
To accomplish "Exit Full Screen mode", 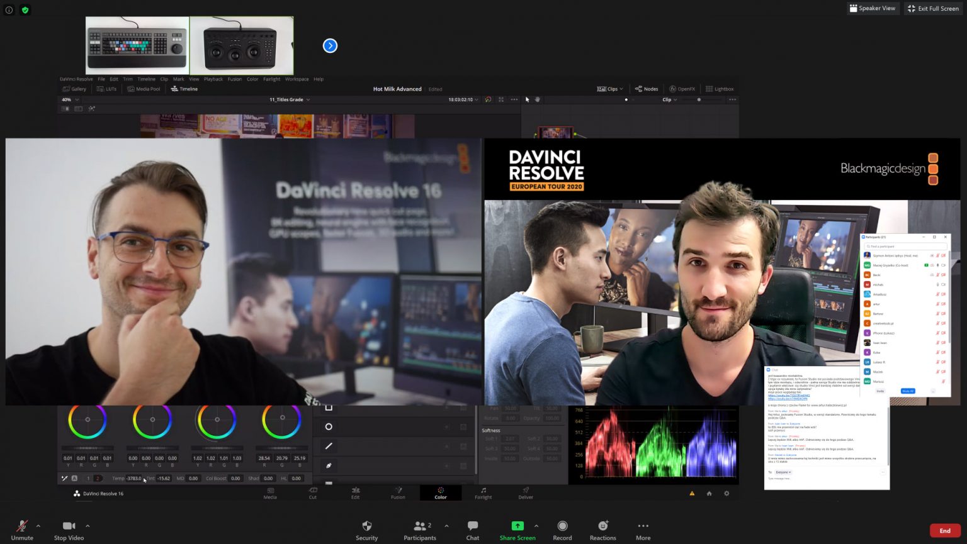I will (x=933, y=8).
